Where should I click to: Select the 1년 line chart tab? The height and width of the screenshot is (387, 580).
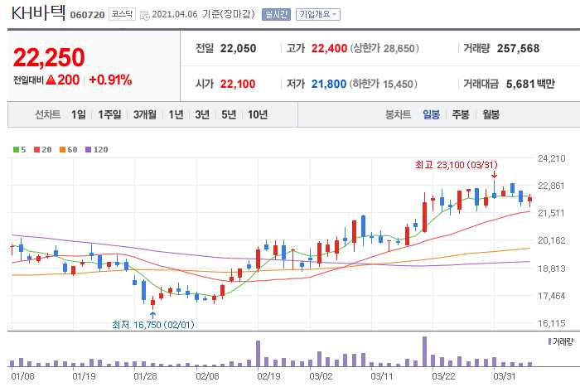(x=176, y=114)
